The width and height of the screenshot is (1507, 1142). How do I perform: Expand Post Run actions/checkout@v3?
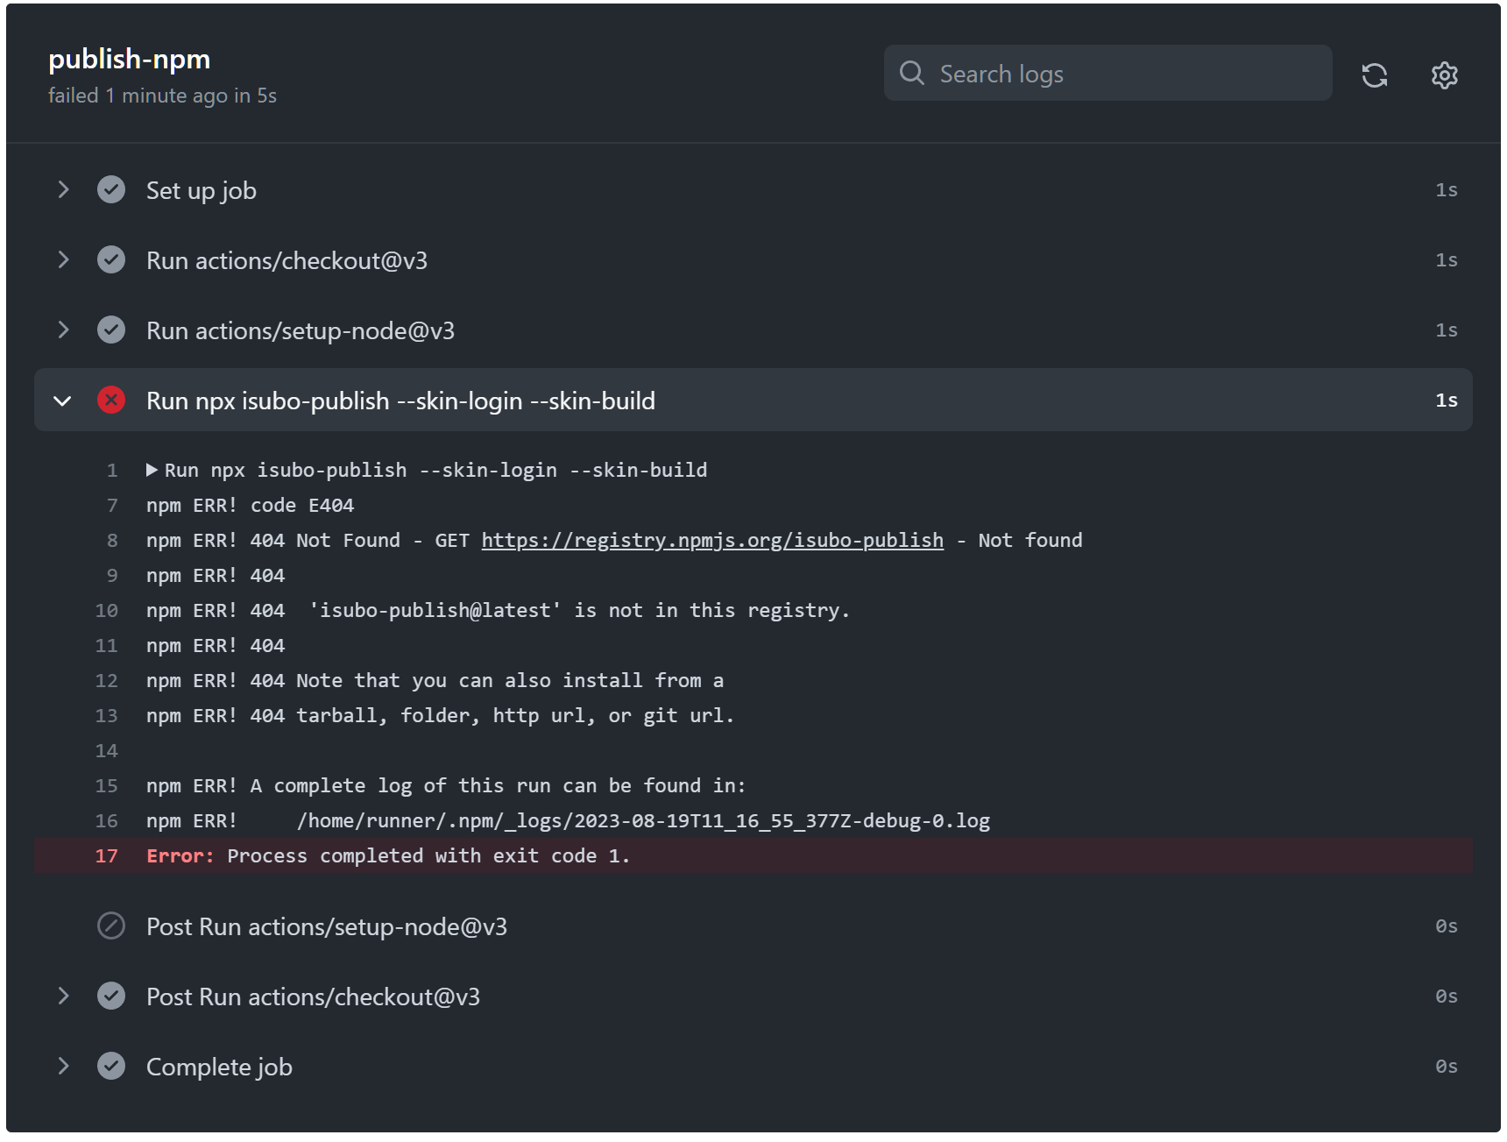pyautogui.click(x=62, y=997)
